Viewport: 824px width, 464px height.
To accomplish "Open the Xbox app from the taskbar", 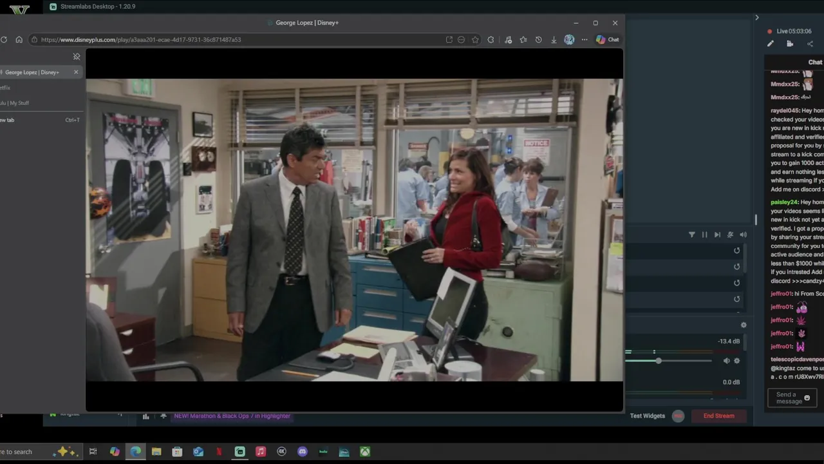I will tap(365, 452).
